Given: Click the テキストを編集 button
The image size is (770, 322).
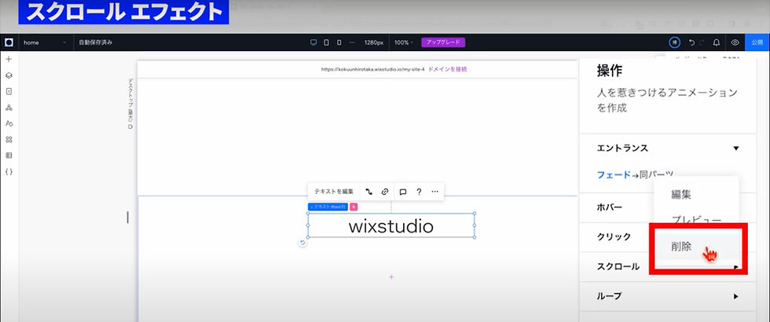Looking at the screenshot, I should [x=334, y=192].
